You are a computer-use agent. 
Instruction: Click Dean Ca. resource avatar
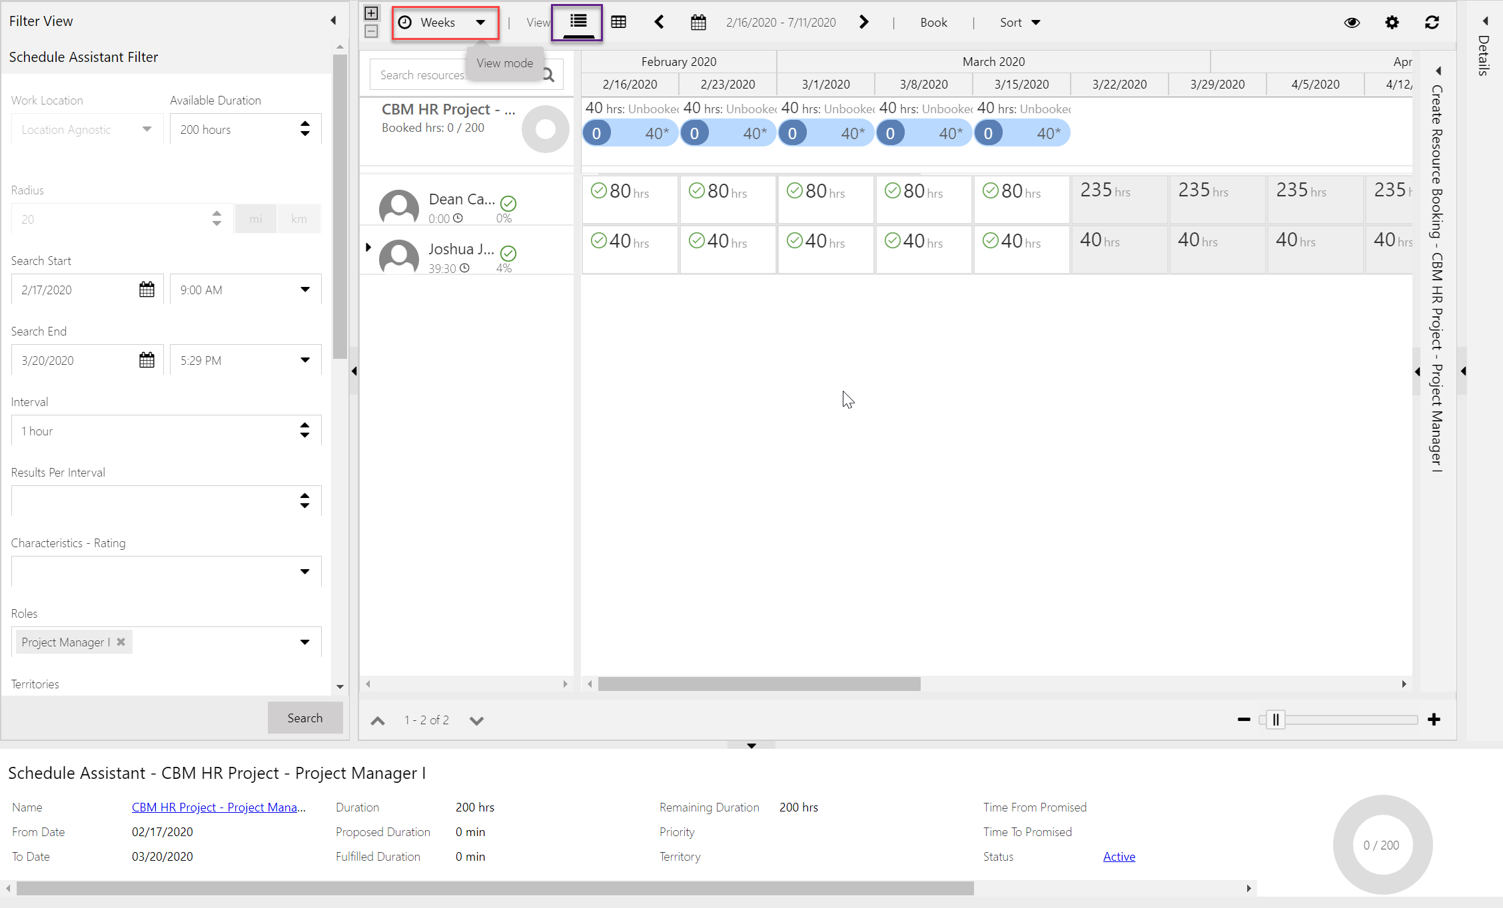399,208
